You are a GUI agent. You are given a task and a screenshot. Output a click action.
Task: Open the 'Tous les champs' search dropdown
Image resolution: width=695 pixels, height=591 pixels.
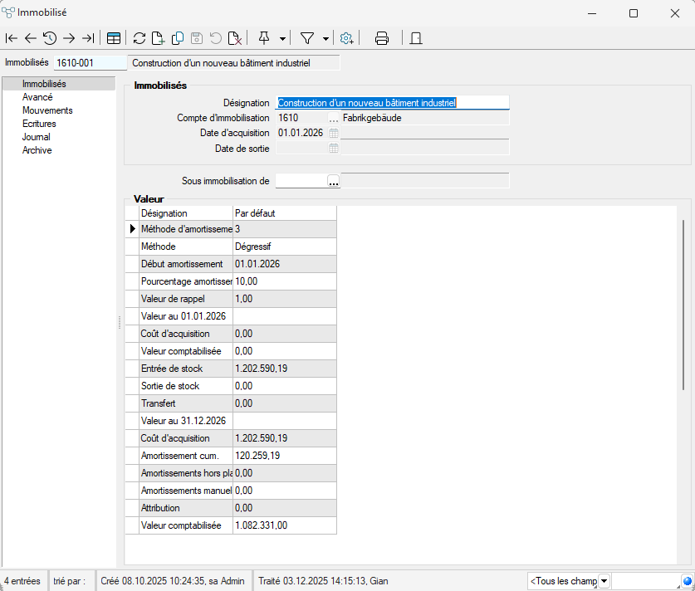604,581
